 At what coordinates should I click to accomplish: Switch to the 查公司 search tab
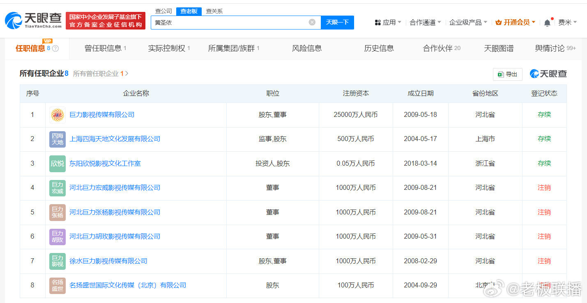point(163,11)
